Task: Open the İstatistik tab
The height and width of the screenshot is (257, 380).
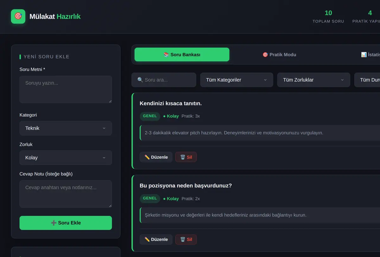Action: 370,55
